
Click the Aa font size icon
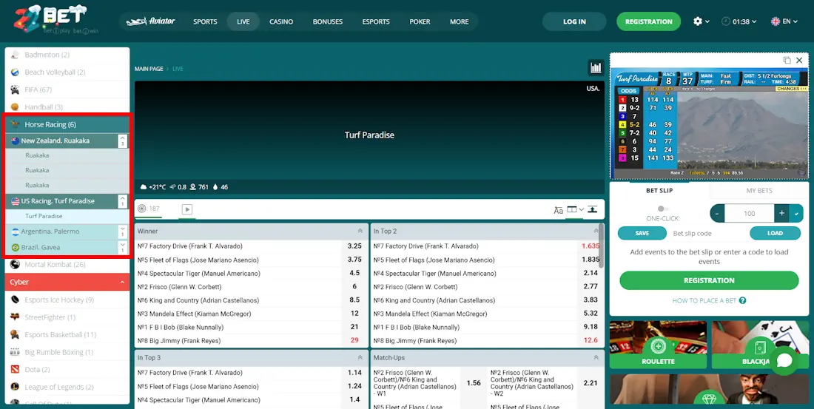(x=559, y=210)
